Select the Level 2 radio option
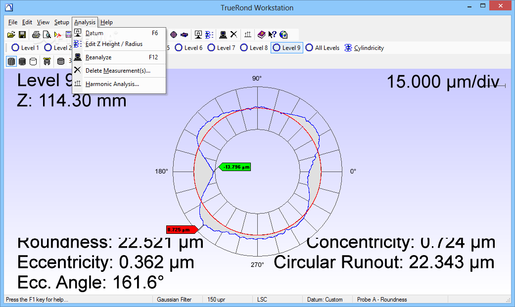 tap(58, 48)
